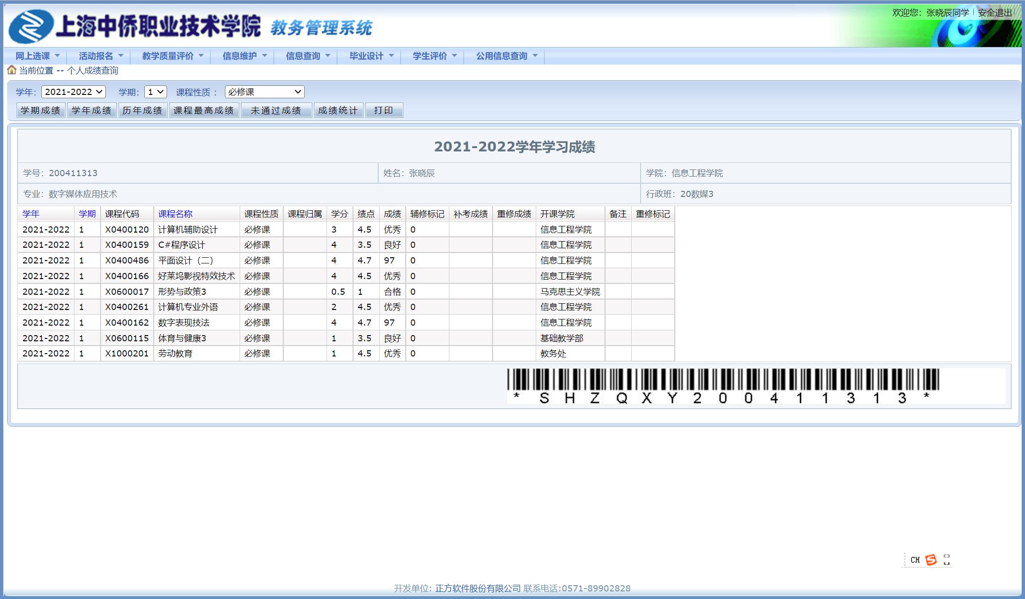Click the 正方软件股份有限公司 link
Viewport: 1025px width, 599px height.
(478, 589)
